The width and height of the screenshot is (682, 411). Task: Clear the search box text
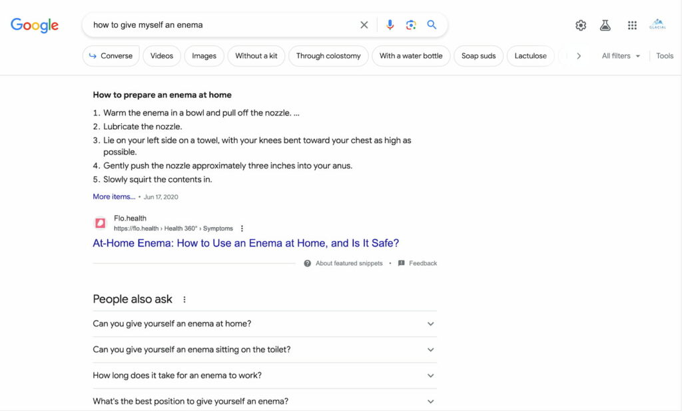click(x=364, y=25)
